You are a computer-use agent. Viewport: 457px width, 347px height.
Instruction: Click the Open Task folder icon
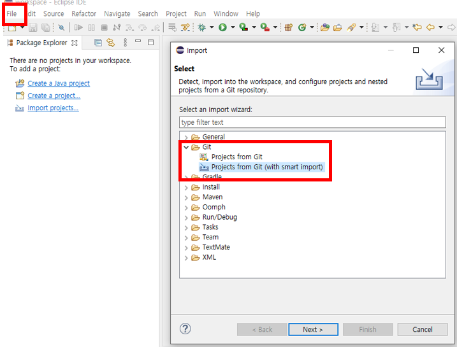tap(338, 27)
